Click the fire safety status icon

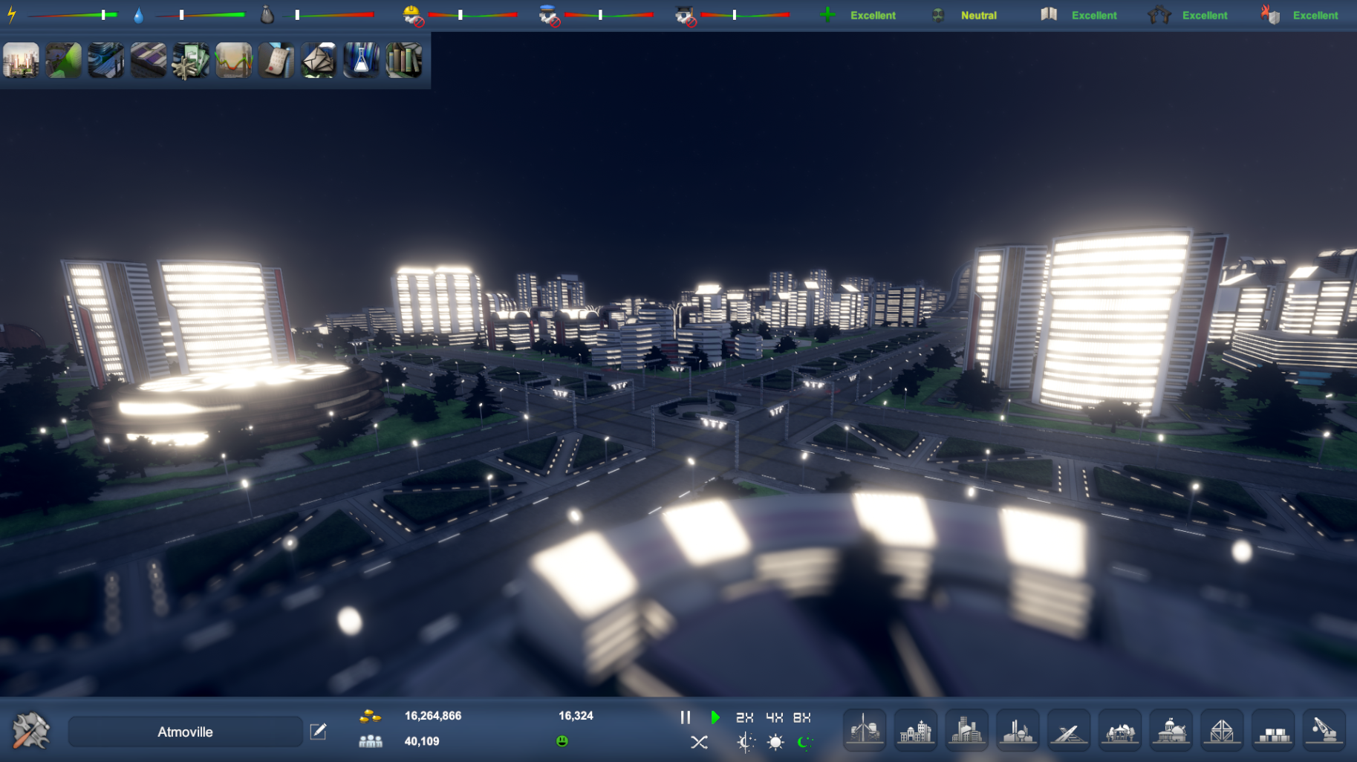(x=1270, y=14)
